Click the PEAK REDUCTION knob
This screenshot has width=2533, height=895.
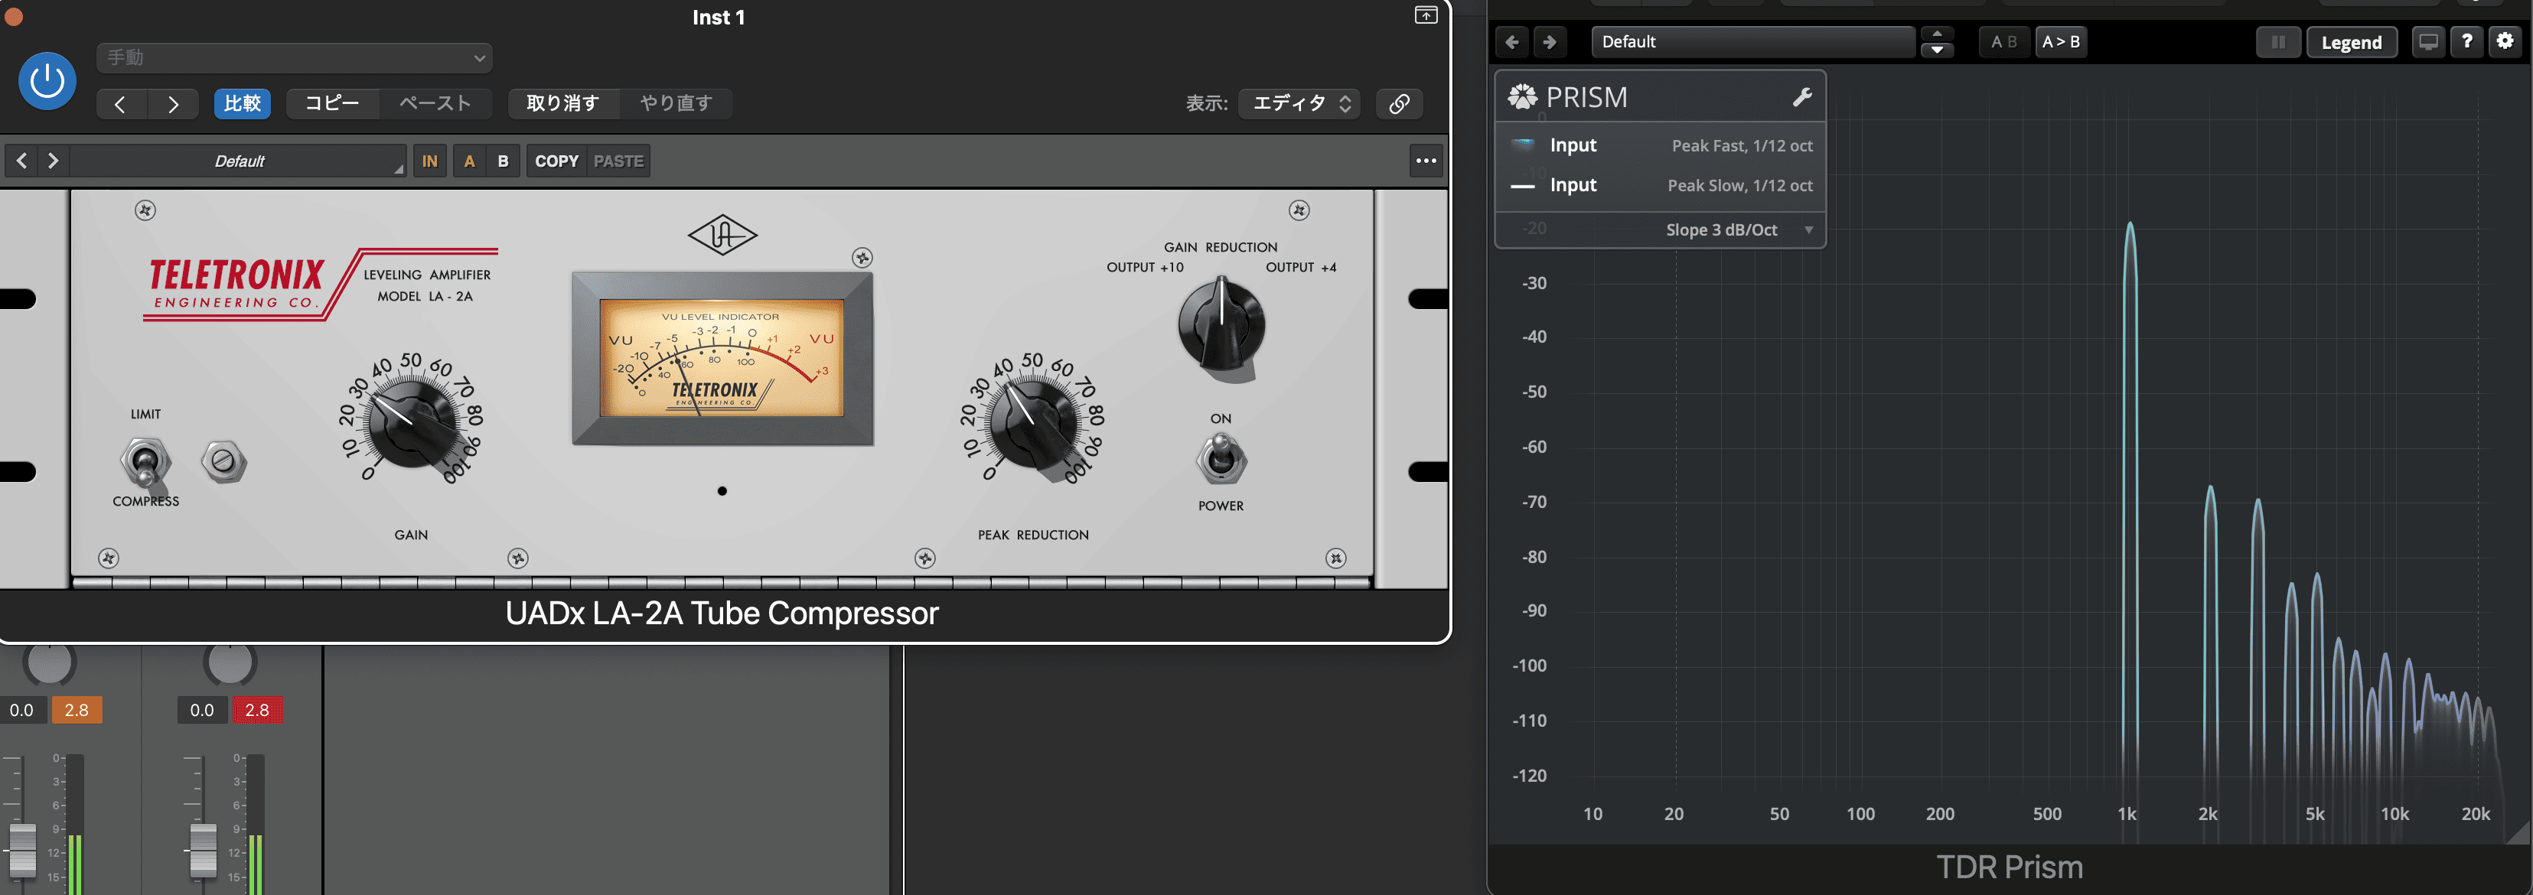(x=1032, y=421)
